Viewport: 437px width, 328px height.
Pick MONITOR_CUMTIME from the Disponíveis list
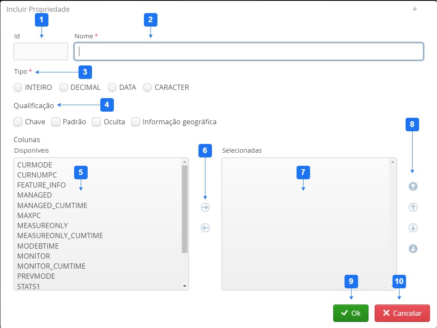pos(51,266)
